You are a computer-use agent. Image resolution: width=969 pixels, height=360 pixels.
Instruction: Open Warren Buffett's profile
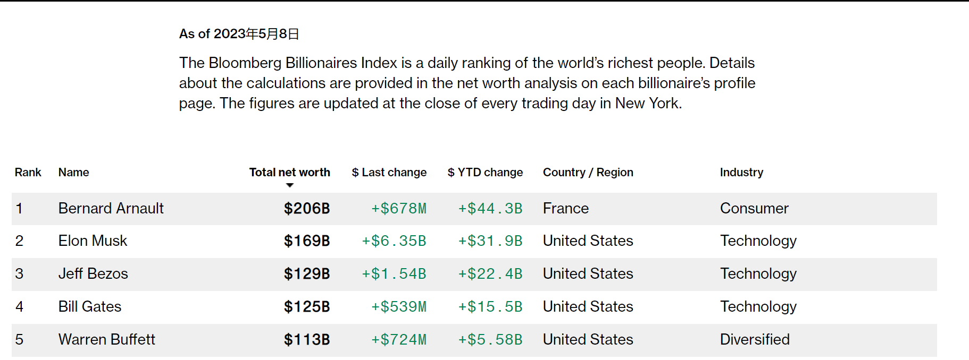pyautogui.click(x=106, y=339)
